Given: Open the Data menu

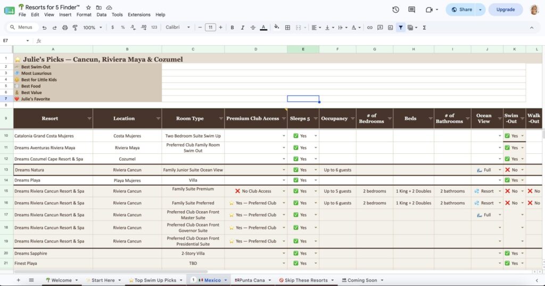Looking at the screenshot, I should (x=102, y=14).
